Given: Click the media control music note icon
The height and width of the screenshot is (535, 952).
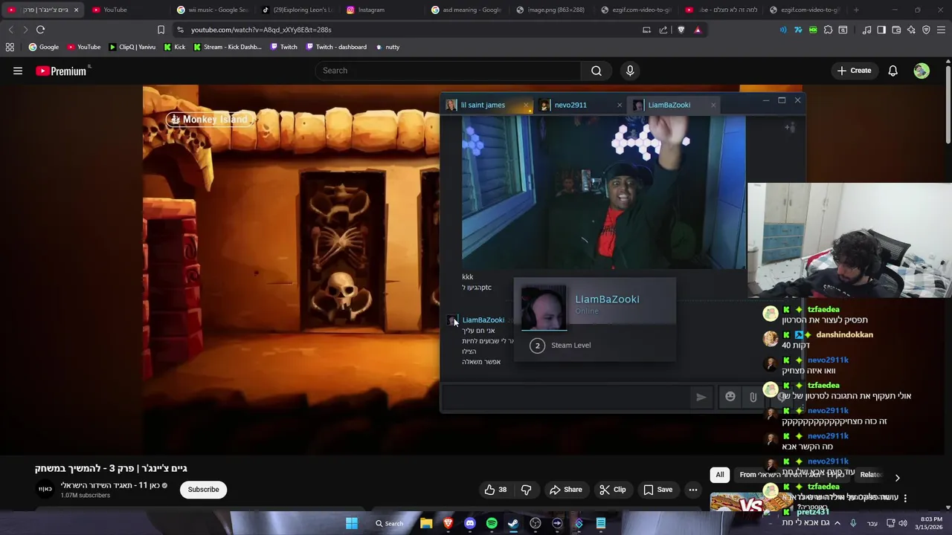Looking at the screenshot, I should tap(866, 30).
